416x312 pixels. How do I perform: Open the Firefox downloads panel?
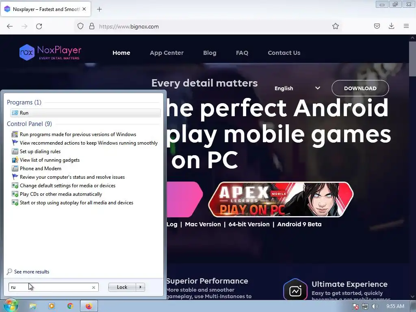391,26
